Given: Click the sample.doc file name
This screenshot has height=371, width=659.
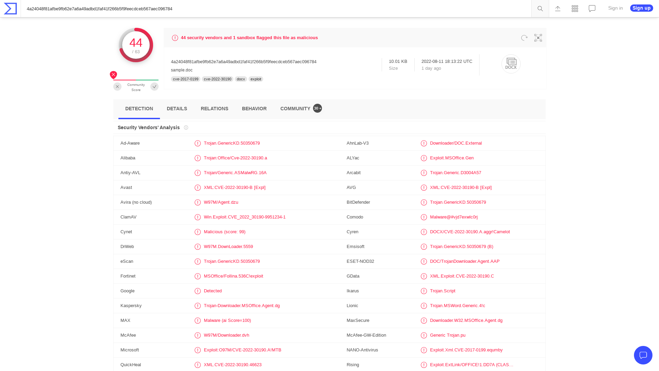Looking at the screenshot, I should tap(182, 70).
